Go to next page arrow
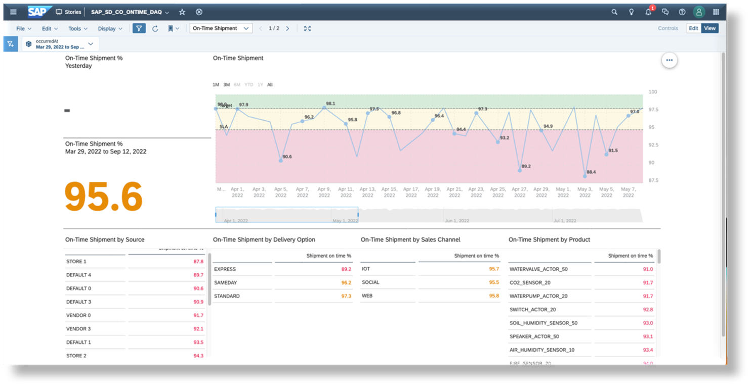 point(287,29)
